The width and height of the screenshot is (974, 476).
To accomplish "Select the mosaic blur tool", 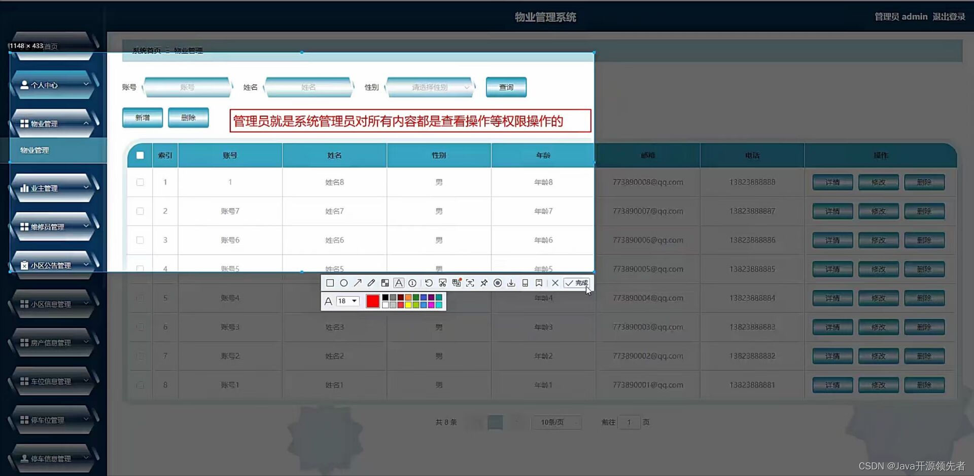I will [x=385, y=283].
